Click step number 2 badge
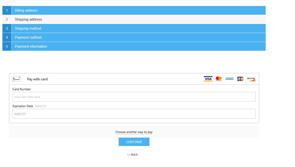This screenshot has height=167, width=295. coord(7,20)
